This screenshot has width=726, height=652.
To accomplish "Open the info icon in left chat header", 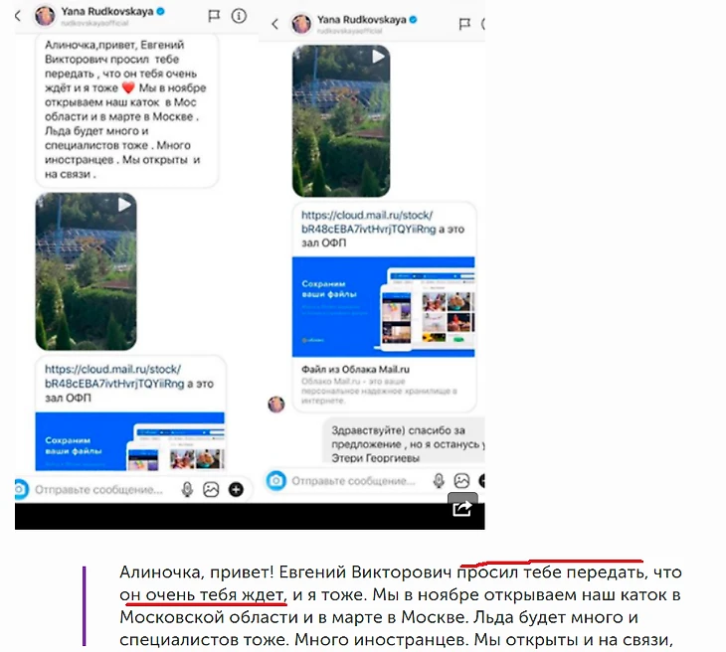I will point(239,16).
